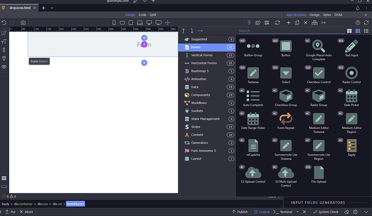Insert the File Upload component
This screenshot has height=216, width=372.
tap(319, 174)
